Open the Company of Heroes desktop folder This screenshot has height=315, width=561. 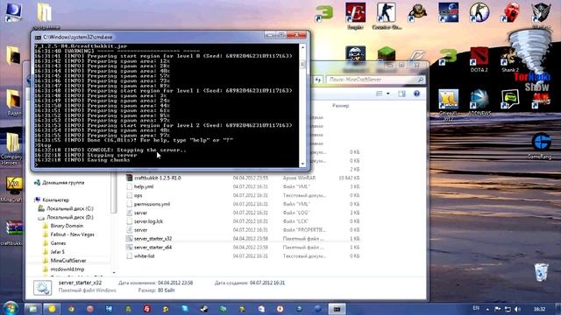coord(11,149)
